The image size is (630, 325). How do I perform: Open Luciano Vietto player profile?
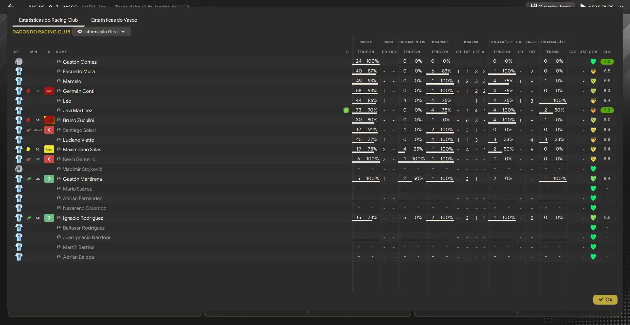click(78, 140)
